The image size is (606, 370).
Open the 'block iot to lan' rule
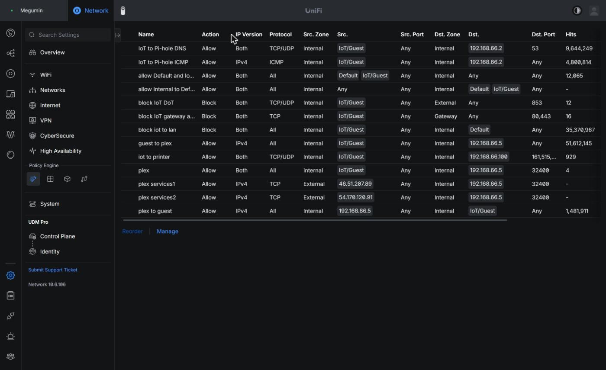point(361,130)
